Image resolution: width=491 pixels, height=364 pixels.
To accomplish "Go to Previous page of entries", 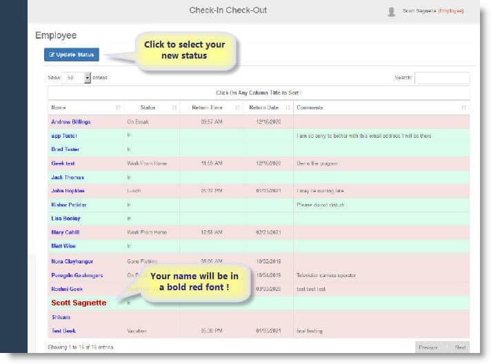I will click(x=428, y=347).
